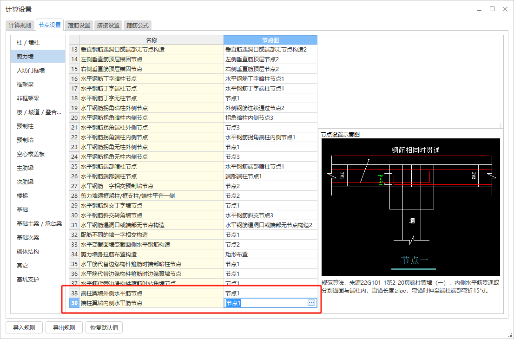Select row 33 水平变截面墙变截面侧水平钢筋构造
The height and width of the screenshot is (339, 514).
pyautogui.click(x=152, y=244)
